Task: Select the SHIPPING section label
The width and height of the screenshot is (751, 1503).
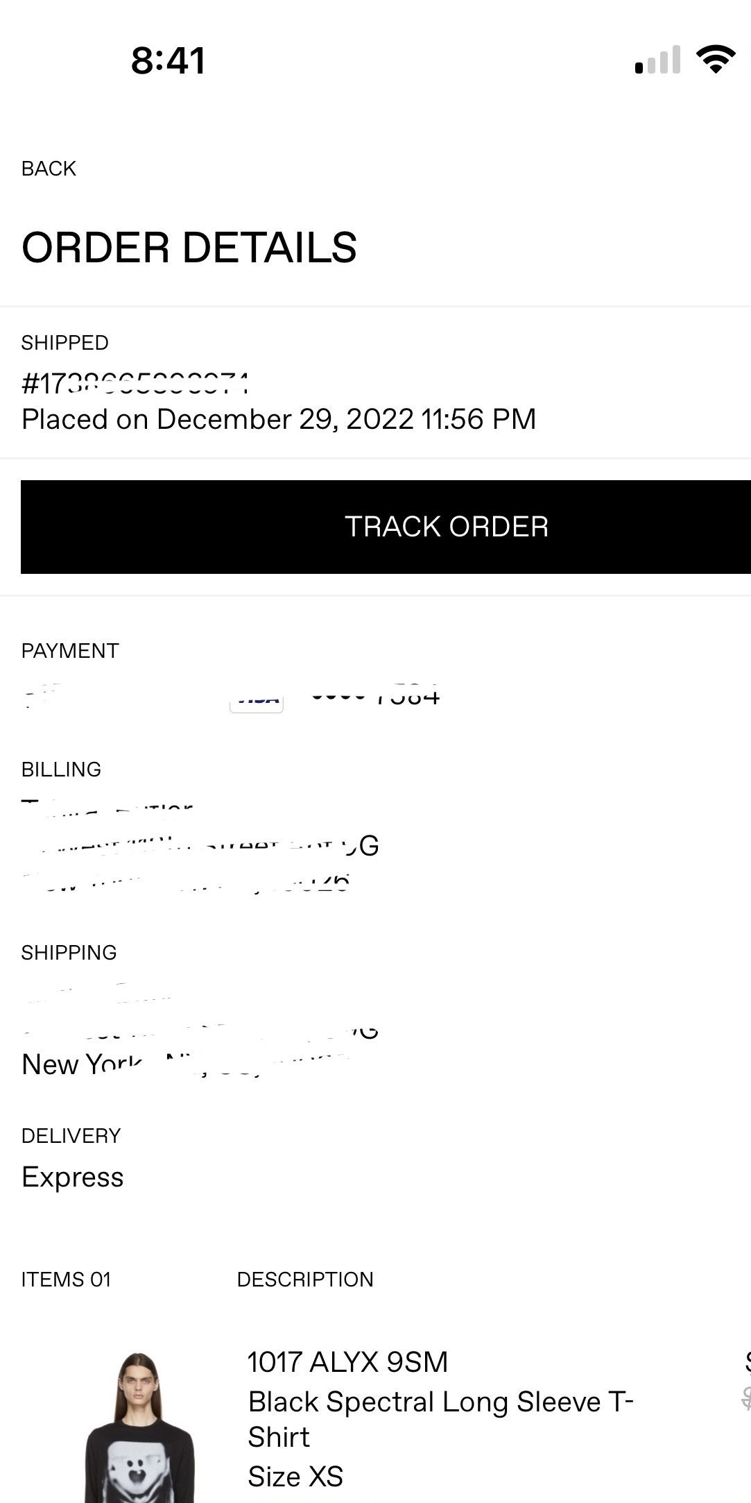Action: coord(69,953)
